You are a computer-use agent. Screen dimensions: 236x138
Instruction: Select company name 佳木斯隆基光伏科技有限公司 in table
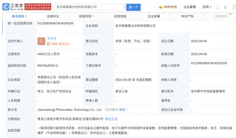[135, 26]
